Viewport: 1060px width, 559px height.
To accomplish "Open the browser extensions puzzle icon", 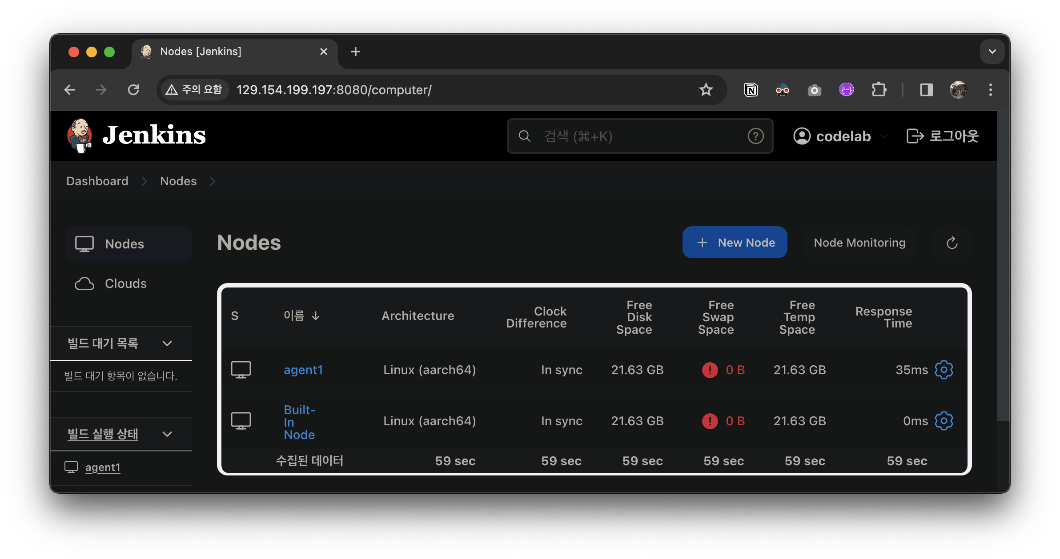I will click(879, 90).
